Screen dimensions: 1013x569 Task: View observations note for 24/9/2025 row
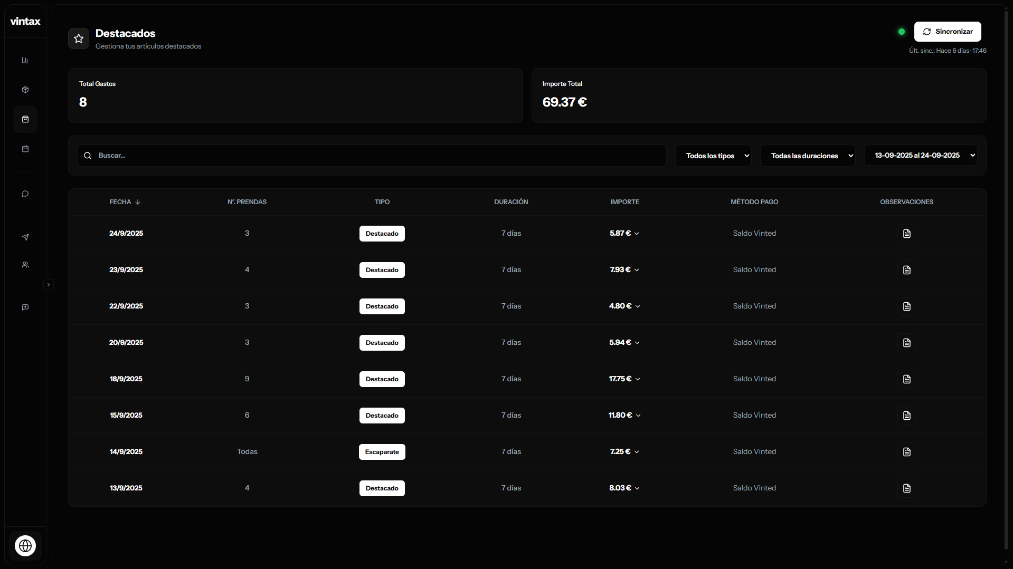tap(906, 234)
